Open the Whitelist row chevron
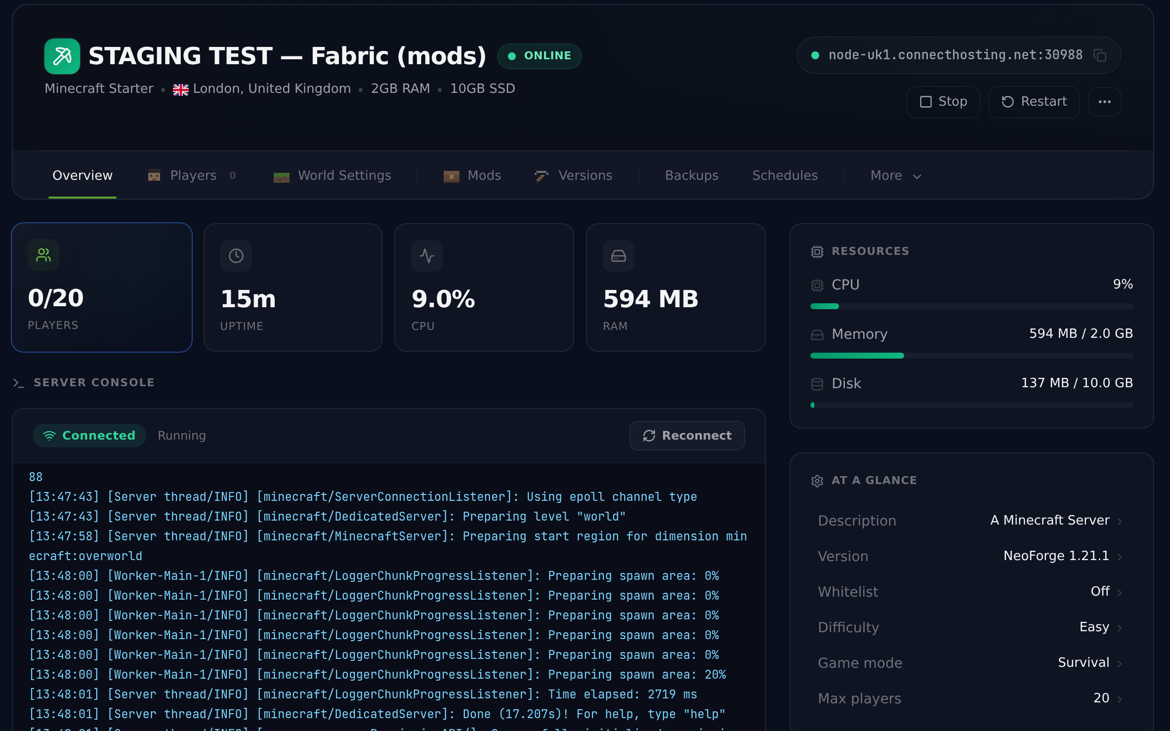This screenshot has width=1170, height=731. pyautogui.click(x=1120, y=593)
